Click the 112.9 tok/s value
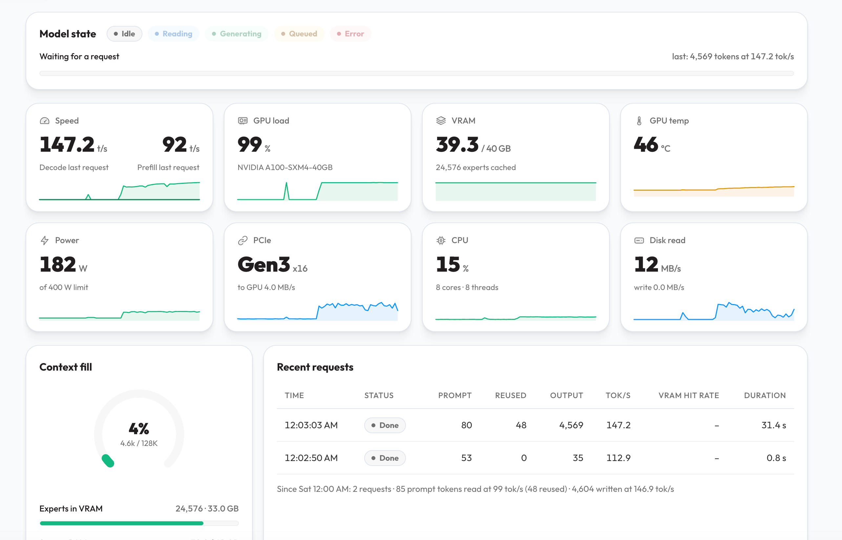 click(x=619, y=458)
